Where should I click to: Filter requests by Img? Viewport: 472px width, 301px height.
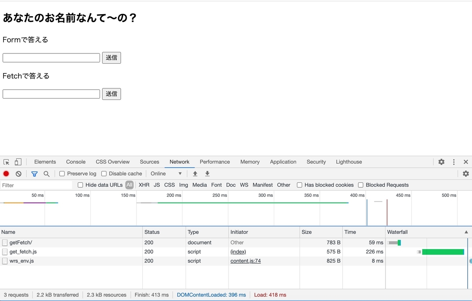pos(184,185)
